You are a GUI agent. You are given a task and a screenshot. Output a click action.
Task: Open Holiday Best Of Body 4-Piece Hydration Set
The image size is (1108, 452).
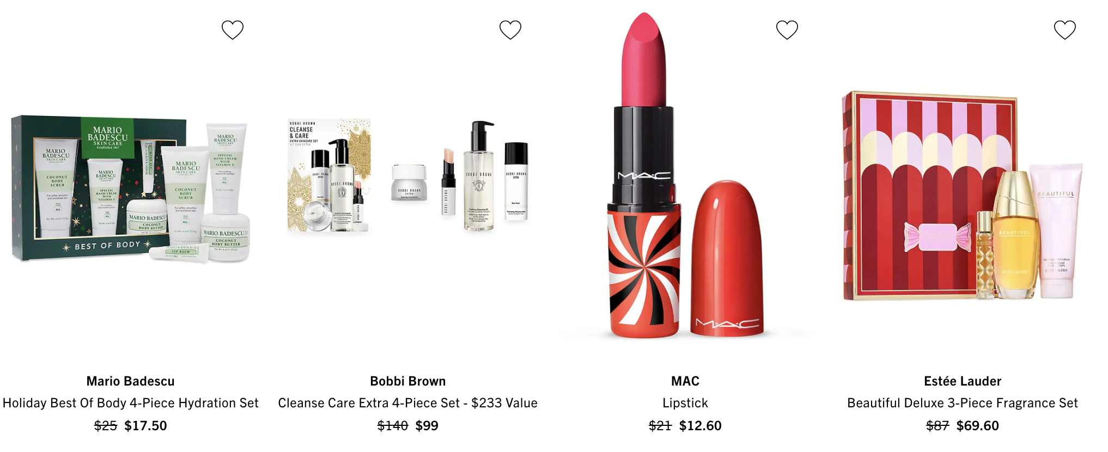click(131, 403)
